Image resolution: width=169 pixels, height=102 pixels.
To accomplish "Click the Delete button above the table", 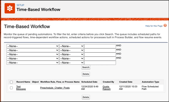I will point(86,74).
